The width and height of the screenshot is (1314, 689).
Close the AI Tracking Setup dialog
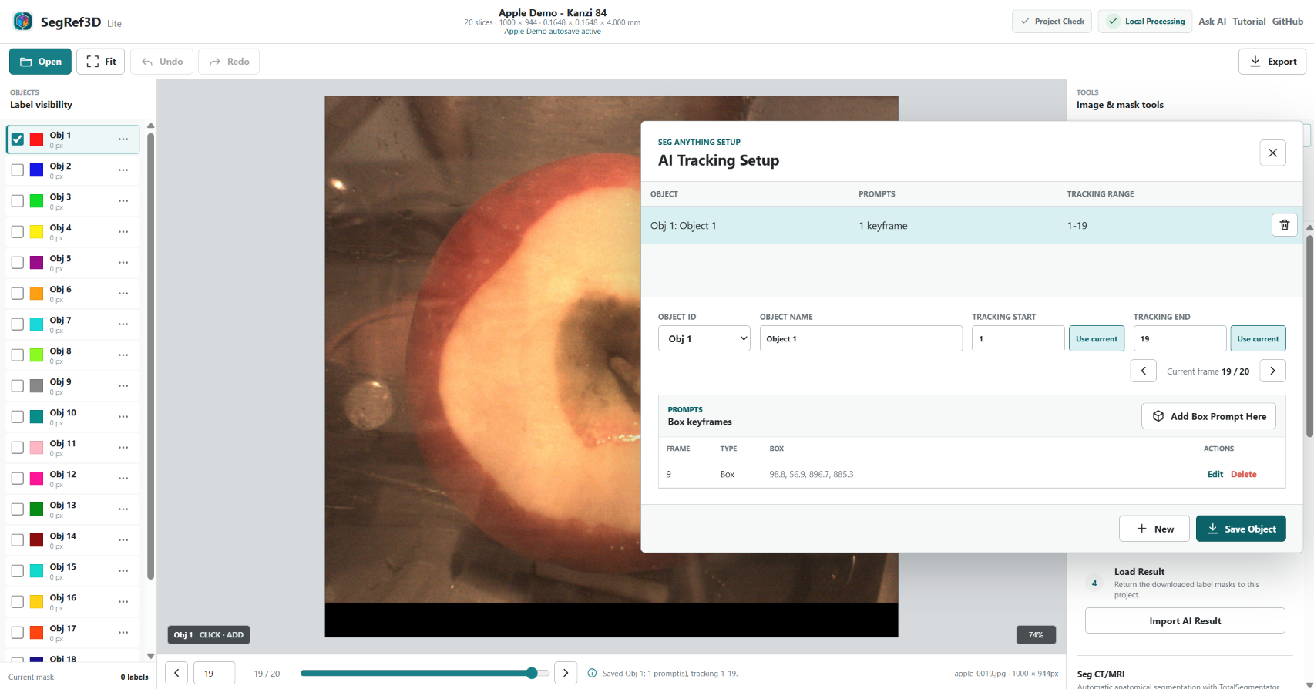(1272, 153)
